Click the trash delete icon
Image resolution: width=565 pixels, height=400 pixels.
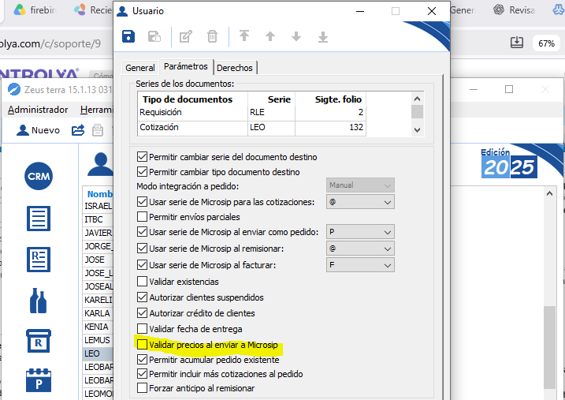pyautogui.click(x=212, y=36)
